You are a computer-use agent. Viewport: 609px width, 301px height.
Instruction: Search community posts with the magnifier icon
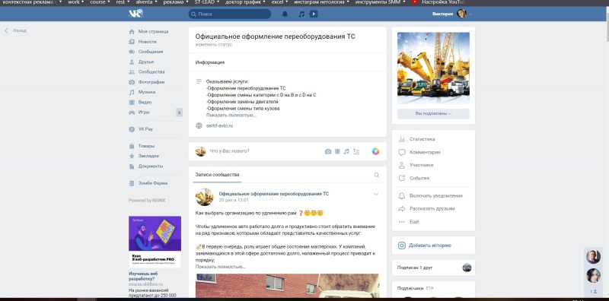(x=376, y=175)
